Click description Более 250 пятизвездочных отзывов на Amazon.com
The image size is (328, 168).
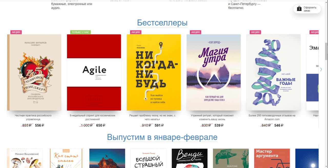[272, 117]
